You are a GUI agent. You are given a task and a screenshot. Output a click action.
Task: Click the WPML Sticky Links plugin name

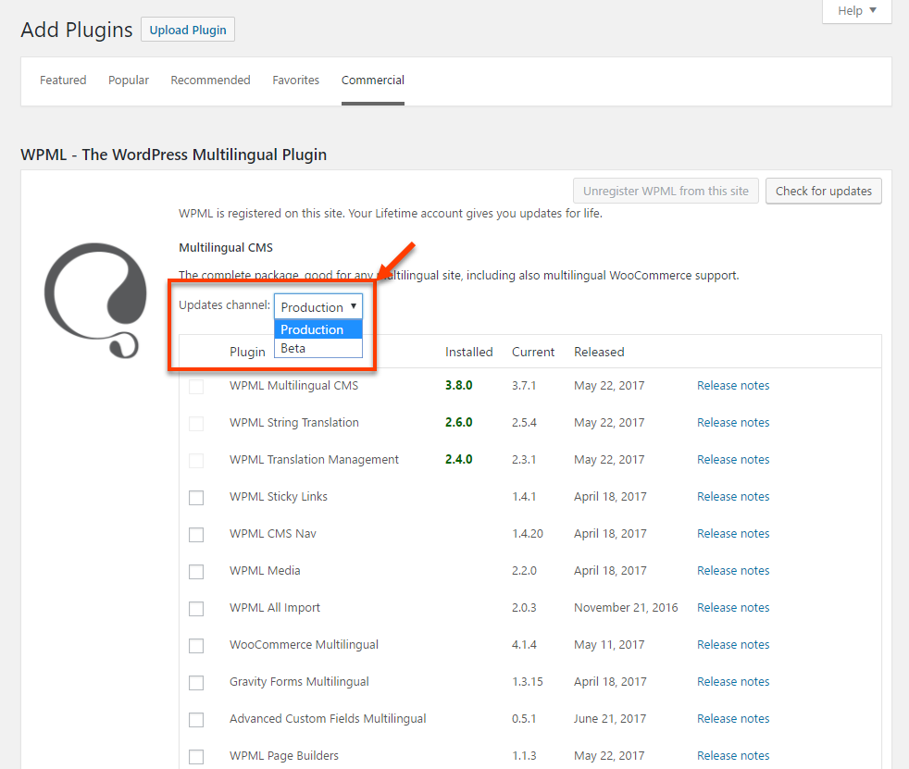coord(279,497)
